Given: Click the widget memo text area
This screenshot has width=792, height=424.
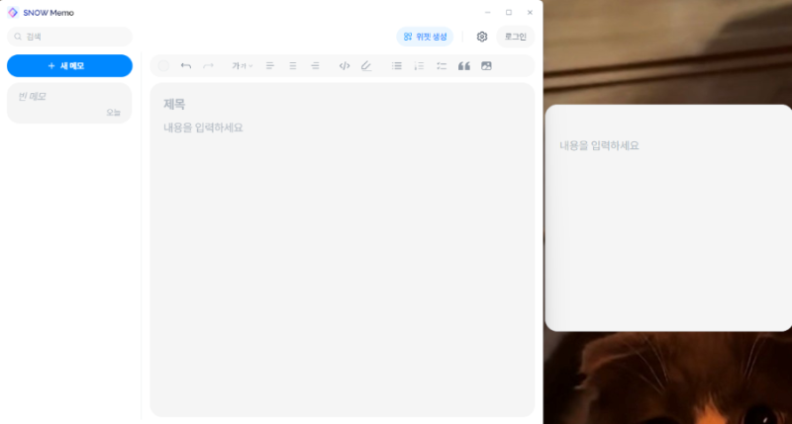Looking at the screenshot, I should click(x=668, y=217).
